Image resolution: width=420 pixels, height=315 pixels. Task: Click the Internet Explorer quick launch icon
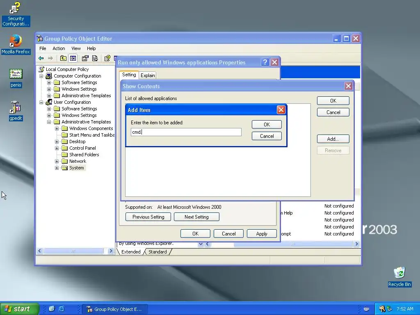tap(62, 309)
